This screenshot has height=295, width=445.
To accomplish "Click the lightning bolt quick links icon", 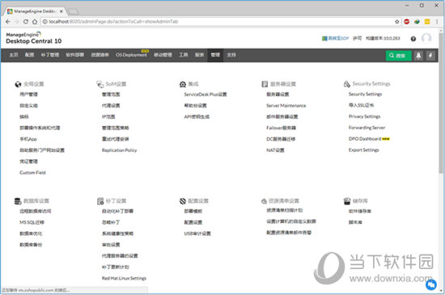I will coord(430,56).
